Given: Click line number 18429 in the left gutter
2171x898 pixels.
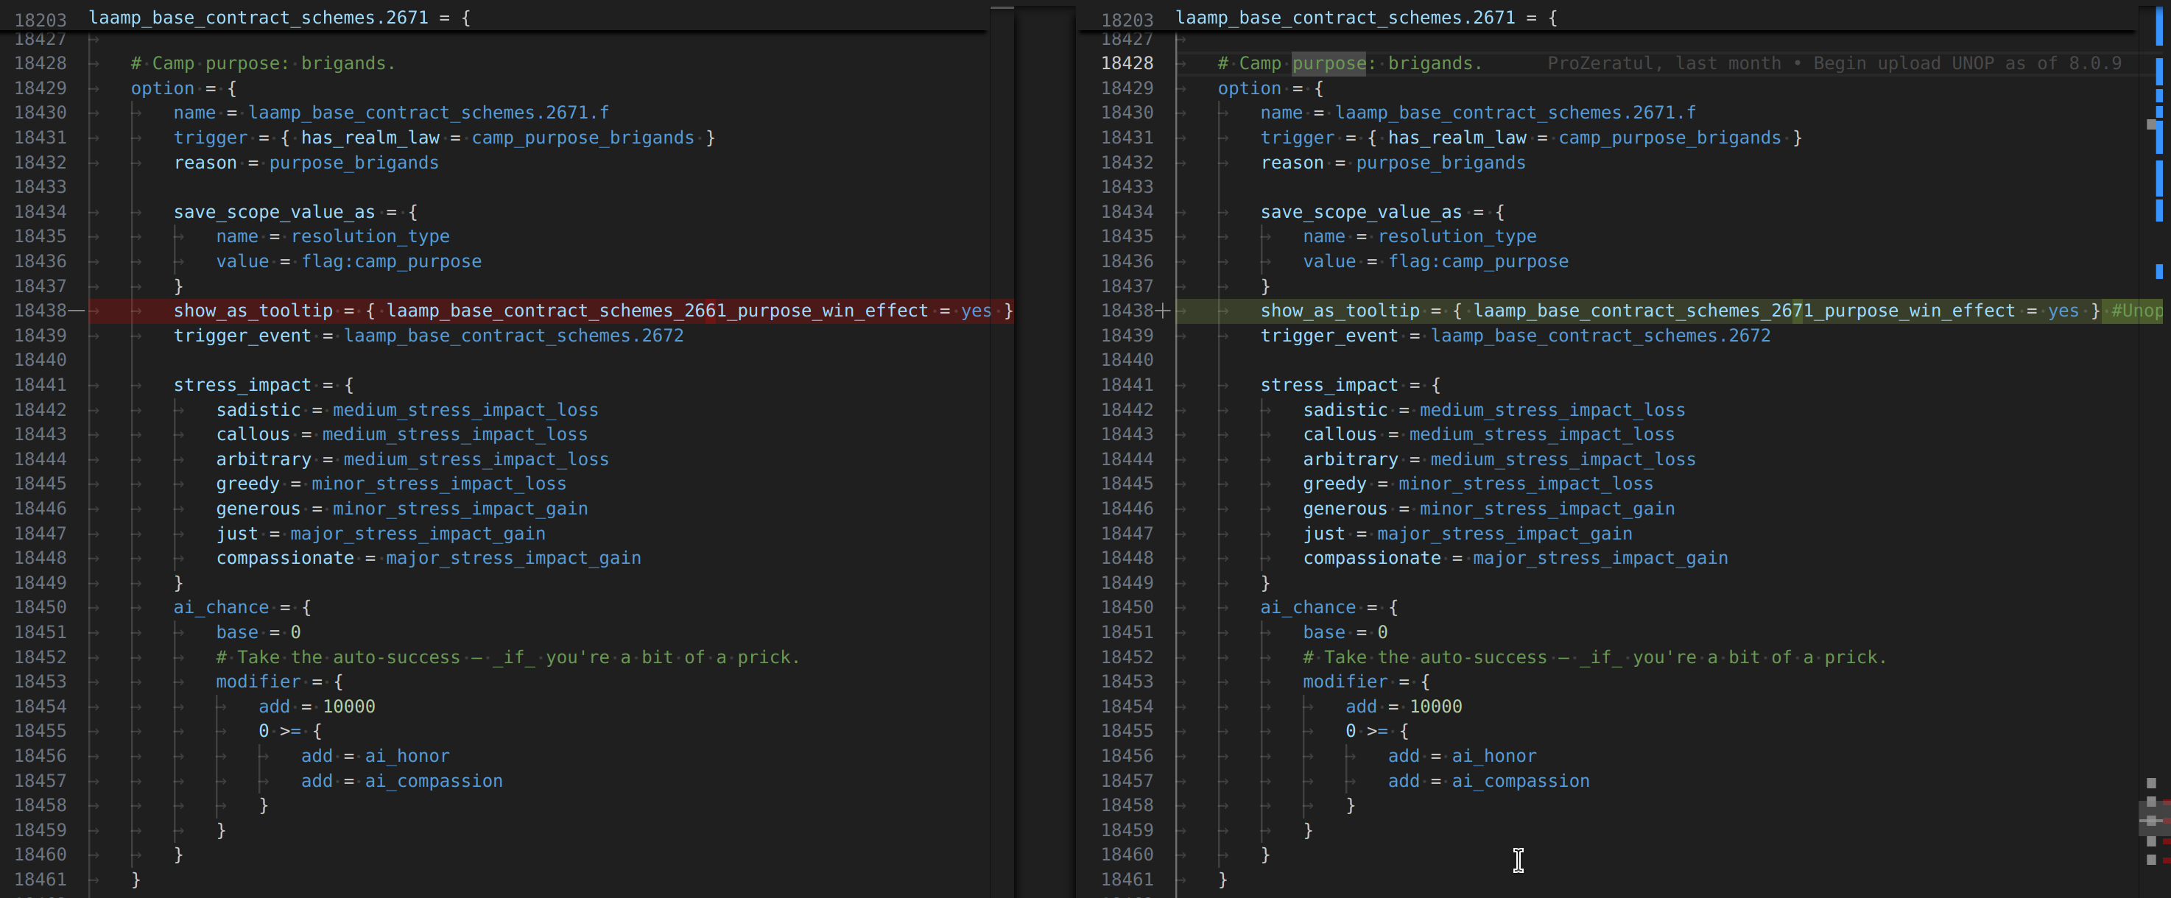Looking at the screenshot, I should coord(41,88).
